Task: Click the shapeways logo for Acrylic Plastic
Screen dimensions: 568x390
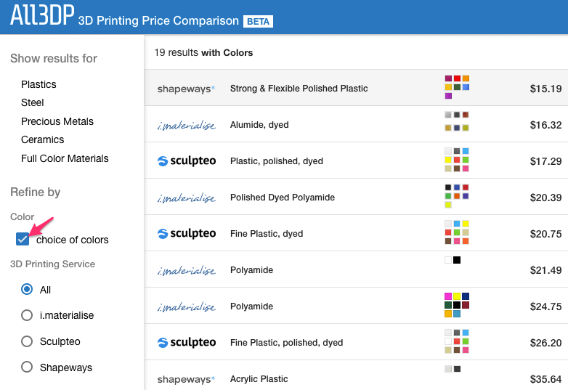Action: pos(186,379)
